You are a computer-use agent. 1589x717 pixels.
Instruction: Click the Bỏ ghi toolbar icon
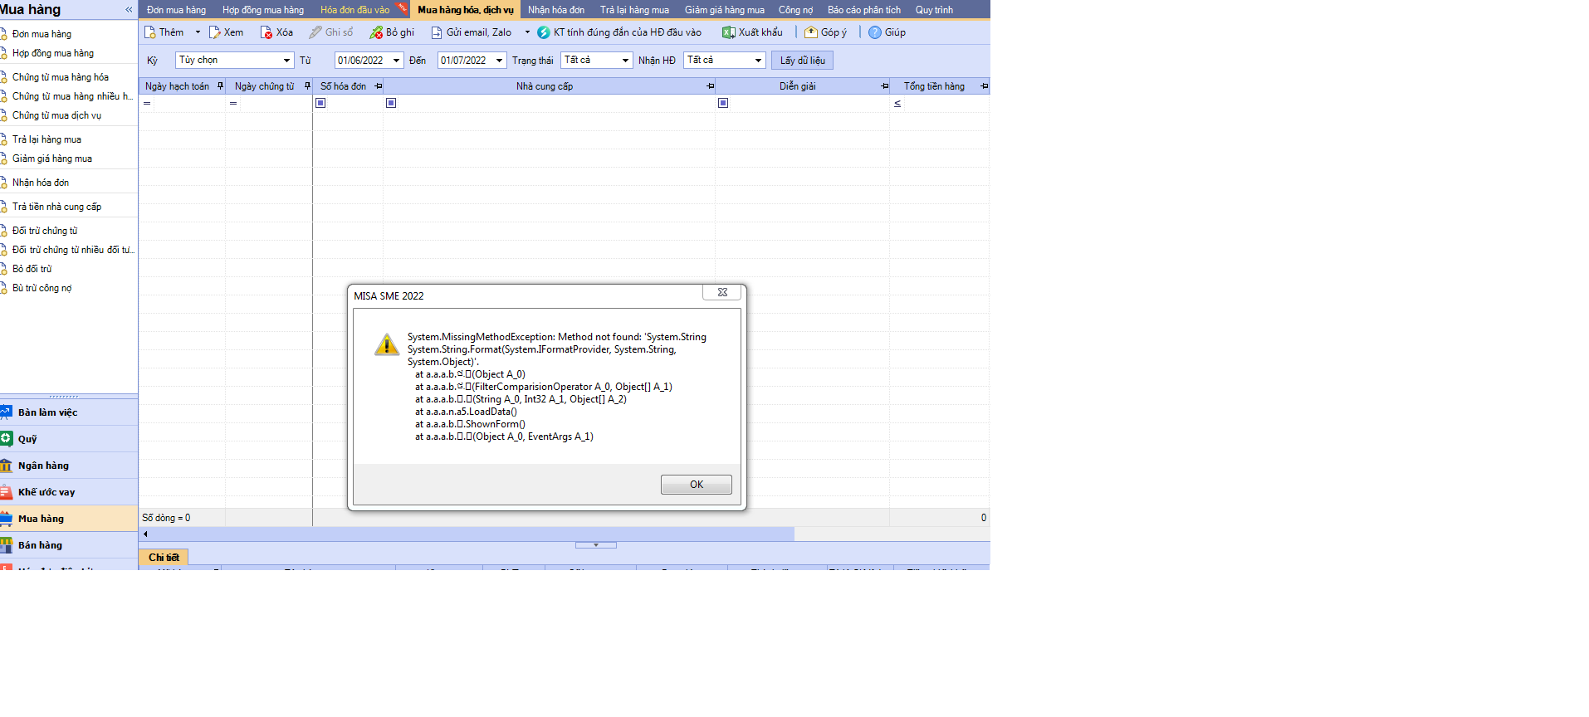376,32
